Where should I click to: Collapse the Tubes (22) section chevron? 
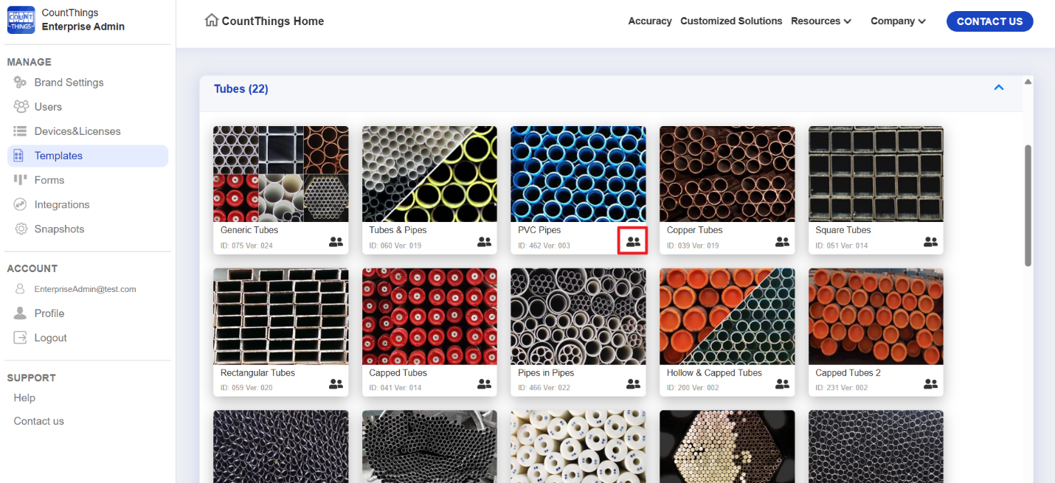click(x=998, y=88)
